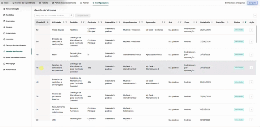Sort by the Data Fim column
The height and width of the screenshot is (127, 260).
tap(228, 22)
